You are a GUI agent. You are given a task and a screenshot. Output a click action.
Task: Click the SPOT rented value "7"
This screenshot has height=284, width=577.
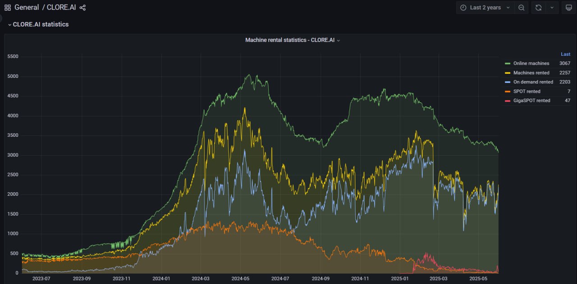(569, 91)
